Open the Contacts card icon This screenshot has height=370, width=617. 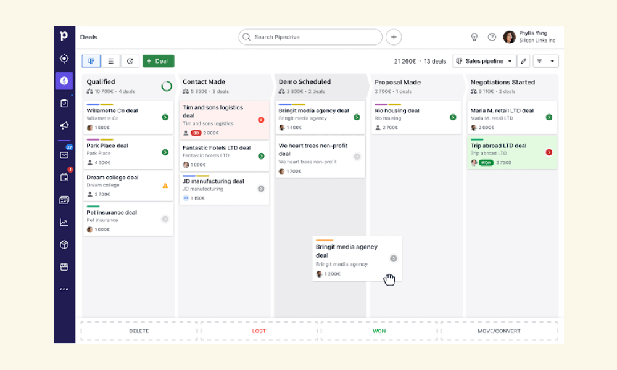[64, 200]
